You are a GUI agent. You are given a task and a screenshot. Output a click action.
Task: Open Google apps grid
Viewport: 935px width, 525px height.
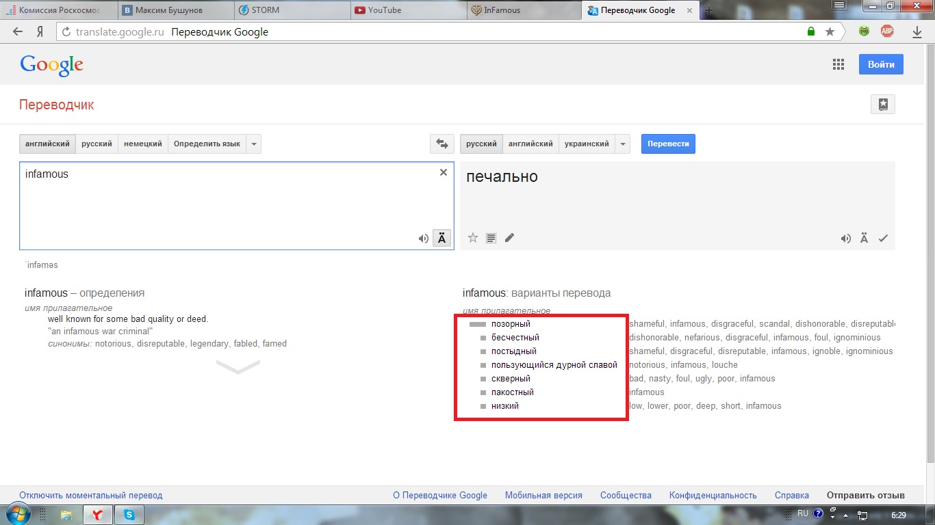coord(838,64)
